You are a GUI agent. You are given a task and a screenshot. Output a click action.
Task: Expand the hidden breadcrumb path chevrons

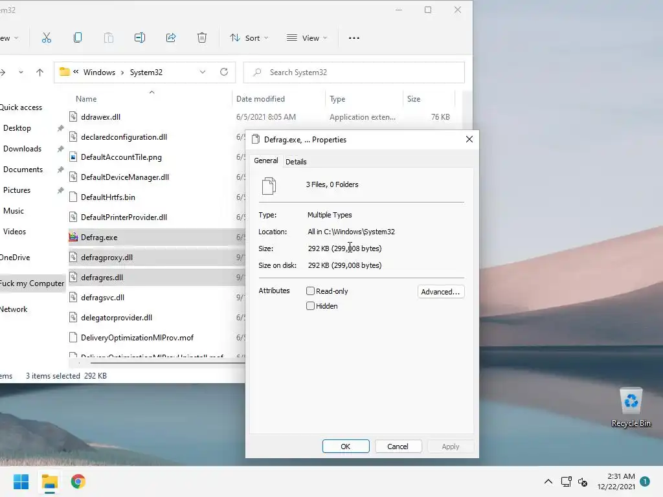[x=76, y=72]
